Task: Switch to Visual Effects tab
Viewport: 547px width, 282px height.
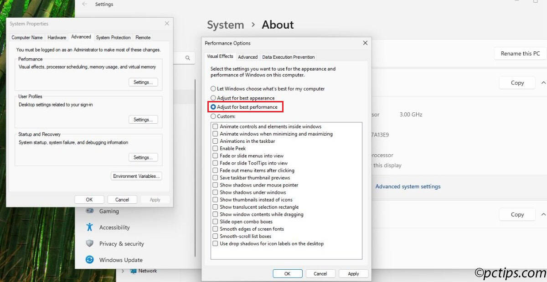Action: point(220,56)
